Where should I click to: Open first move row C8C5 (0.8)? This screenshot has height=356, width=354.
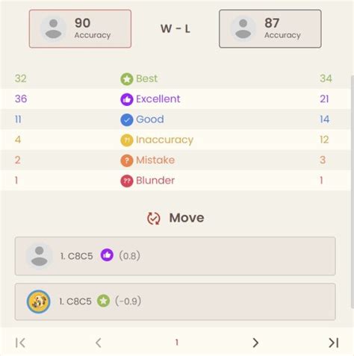[176, 256]
